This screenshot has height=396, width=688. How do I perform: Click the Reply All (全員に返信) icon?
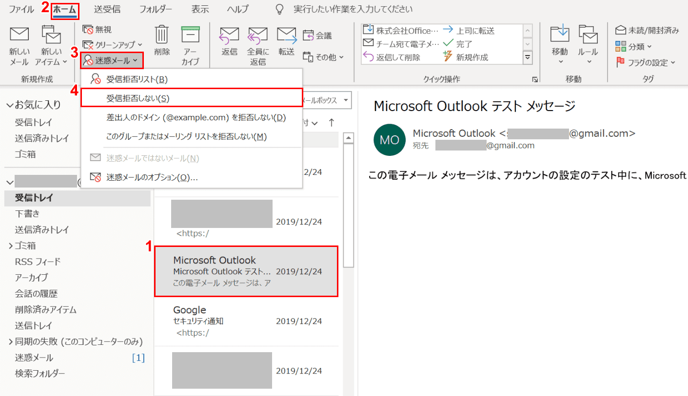coord(258,36)
